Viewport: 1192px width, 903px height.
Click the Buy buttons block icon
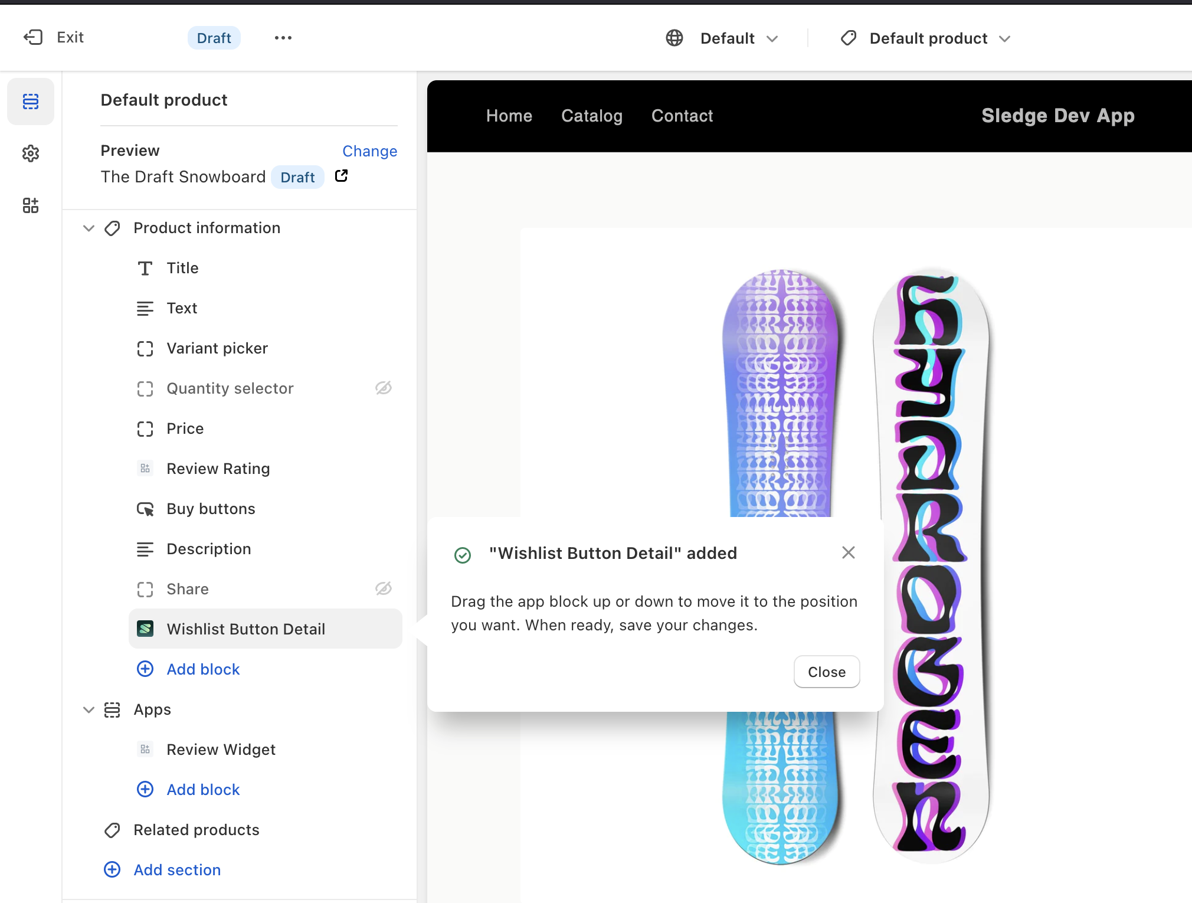145,509
